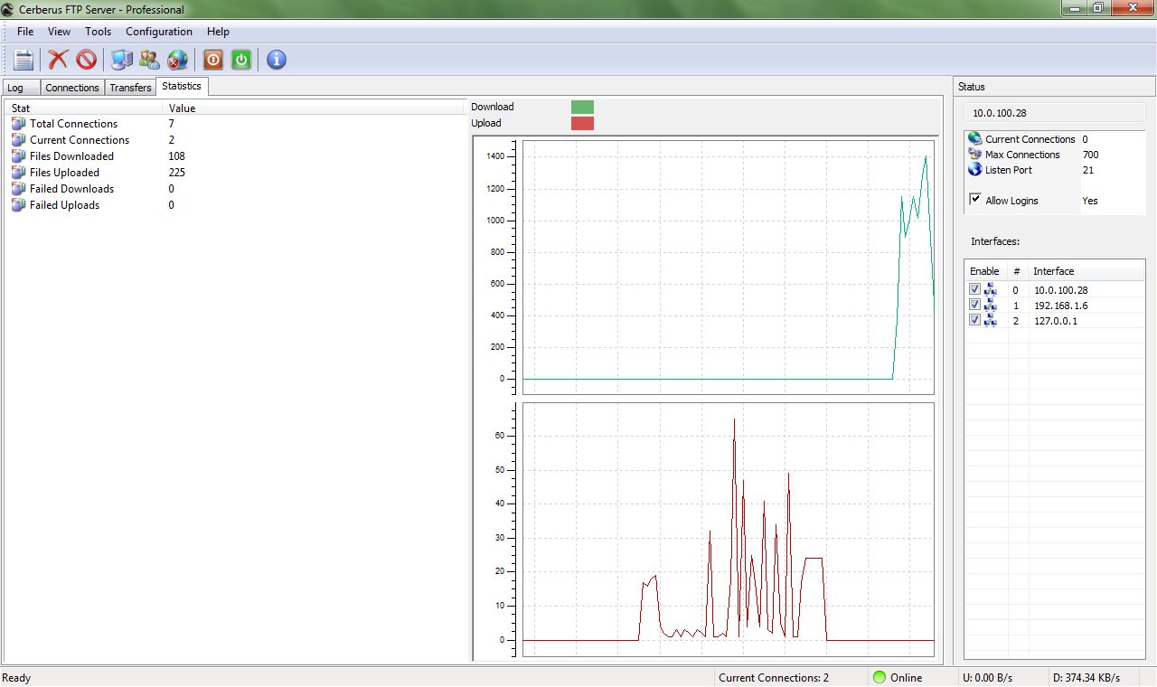Click the Max Connections value 700

pos(1090,155)
